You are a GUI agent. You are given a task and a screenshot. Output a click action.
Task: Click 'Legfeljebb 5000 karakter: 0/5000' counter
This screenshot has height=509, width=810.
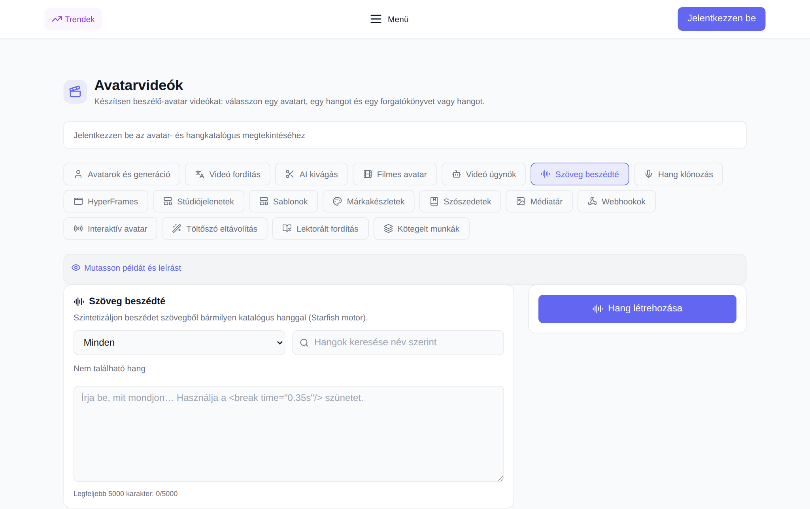[125, 493]
